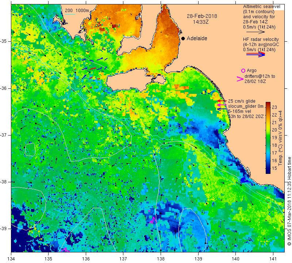
Task: Click the cyan 200 1000m isobath legend line
Action: click(70, 14)
